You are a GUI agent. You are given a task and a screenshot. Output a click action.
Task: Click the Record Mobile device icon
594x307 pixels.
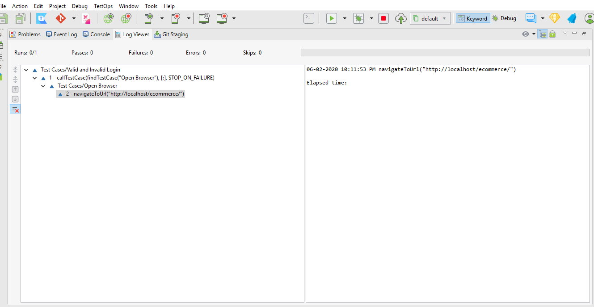click(x=176, y=18)
